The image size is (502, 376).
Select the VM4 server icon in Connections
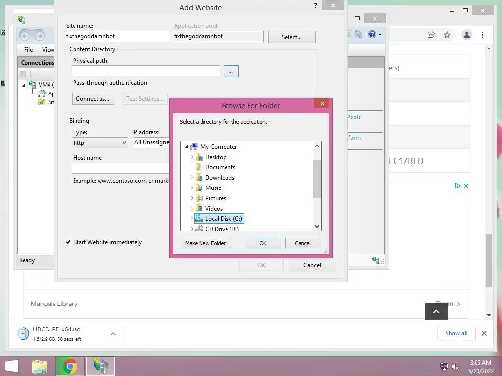tap(32, 84)
